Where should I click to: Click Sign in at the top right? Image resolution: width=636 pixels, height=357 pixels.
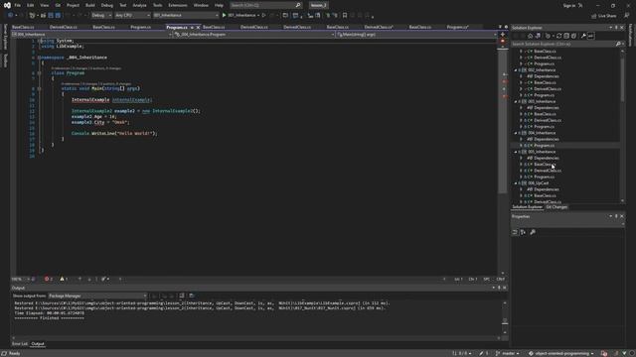(569, 5)
